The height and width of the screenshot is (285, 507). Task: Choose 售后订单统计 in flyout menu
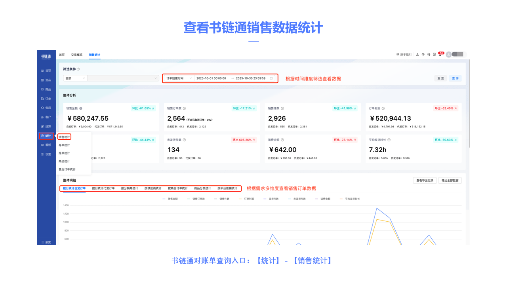pos(67,169)
